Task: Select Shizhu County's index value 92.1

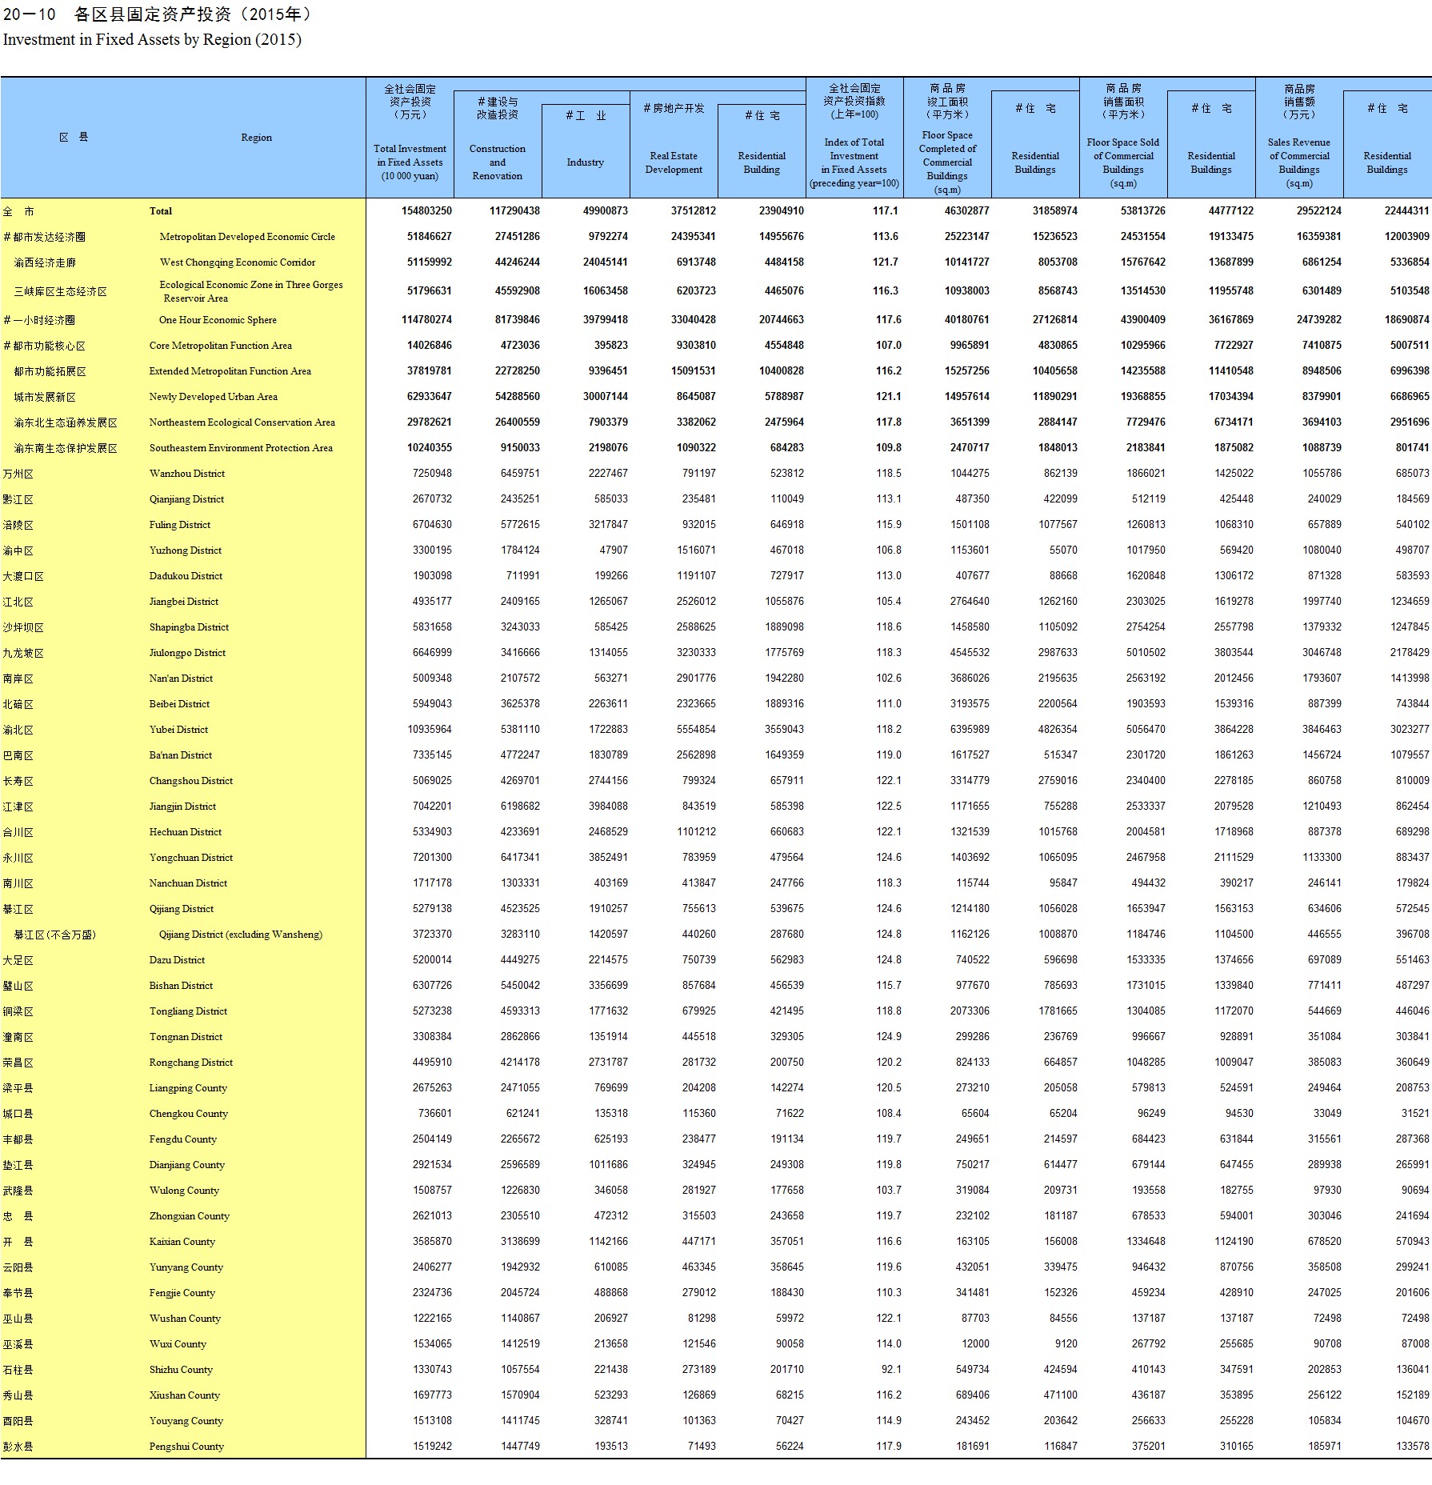Action: [890, 1370]
